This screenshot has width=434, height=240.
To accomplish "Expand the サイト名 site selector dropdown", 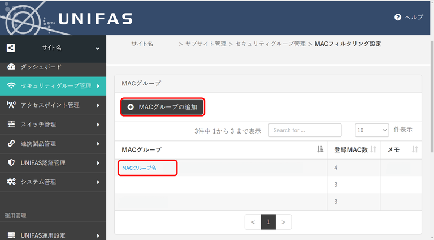I will [97, 48].
